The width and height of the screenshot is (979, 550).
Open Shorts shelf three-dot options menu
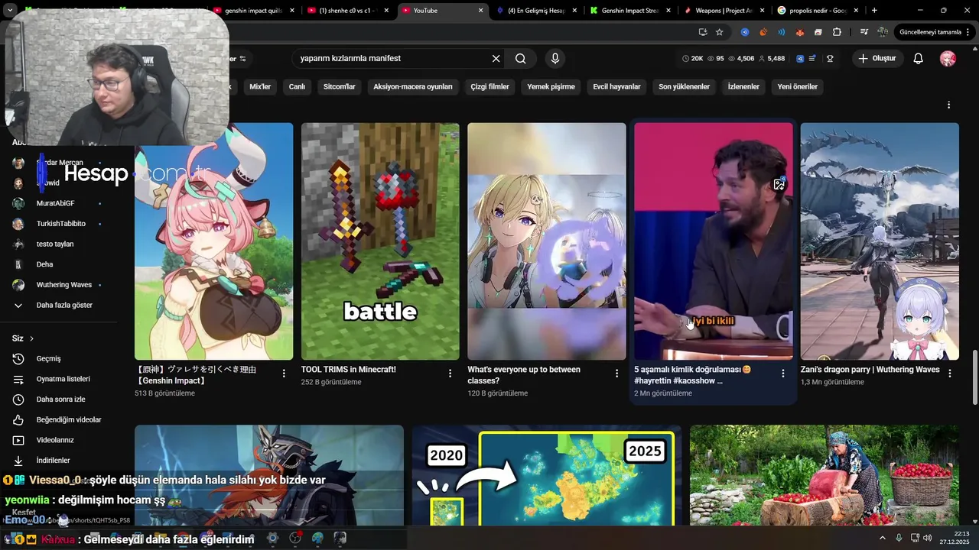(x=949, y=105)
